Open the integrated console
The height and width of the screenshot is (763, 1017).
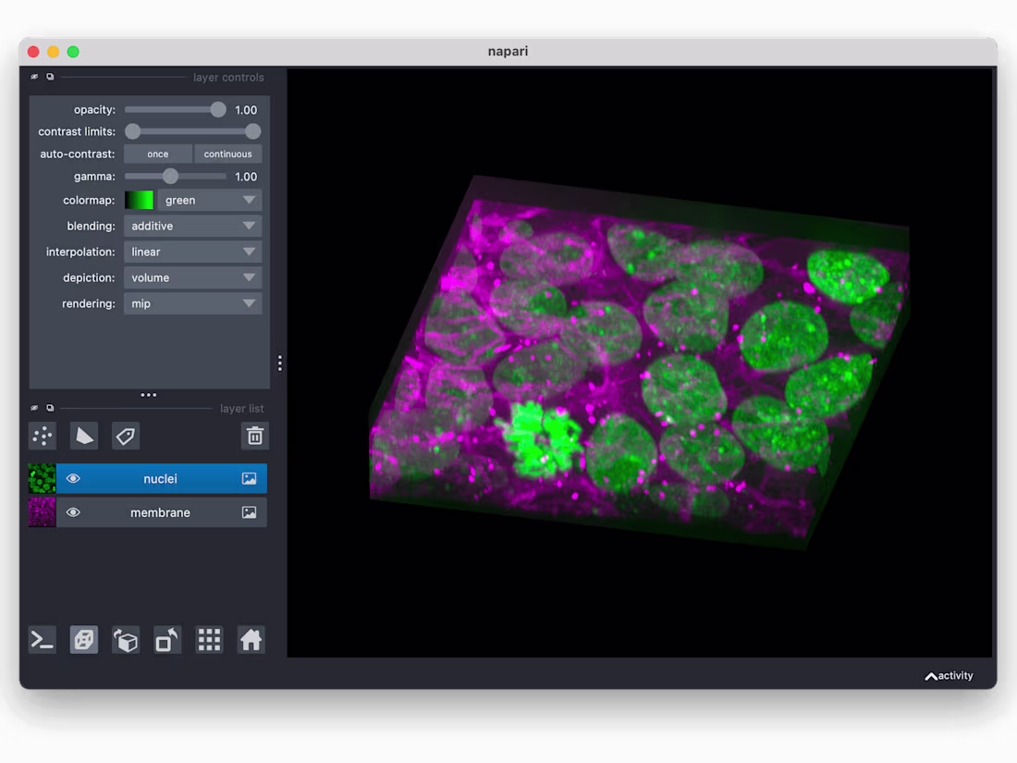coord(42,639)
